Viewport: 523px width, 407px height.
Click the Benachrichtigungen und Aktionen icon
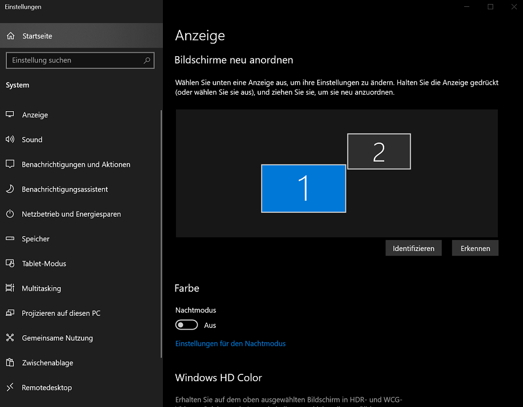[x=10, y=164]
